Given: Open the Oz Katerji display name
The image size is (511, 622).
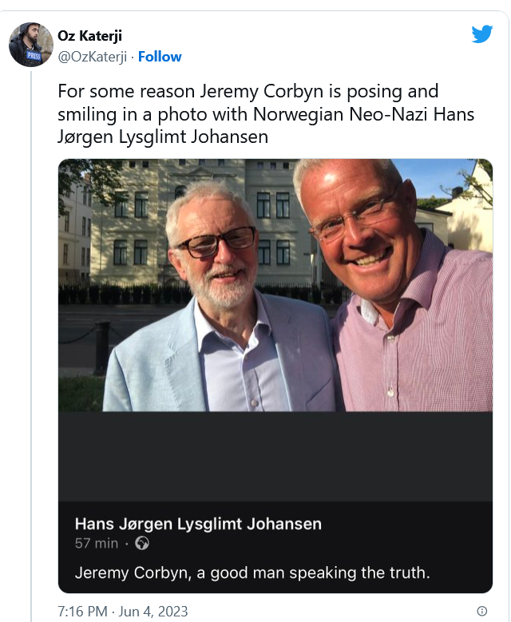Looking at the screenshot, I should tap(89, 36).
